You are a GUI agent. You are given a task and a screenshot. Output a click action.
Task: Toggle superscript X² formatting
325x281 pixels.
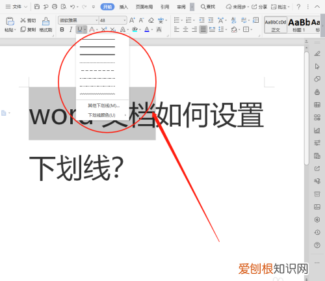[x=104, y=29]
